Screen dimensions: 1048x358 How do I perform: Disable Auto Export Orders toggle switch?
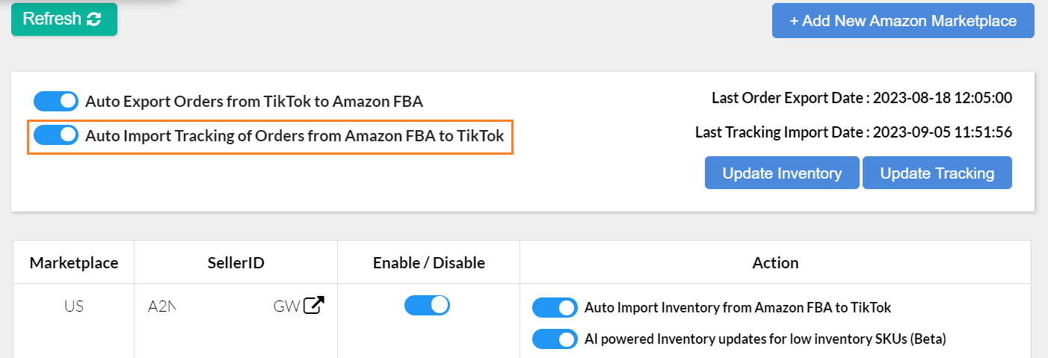point(56,101)
